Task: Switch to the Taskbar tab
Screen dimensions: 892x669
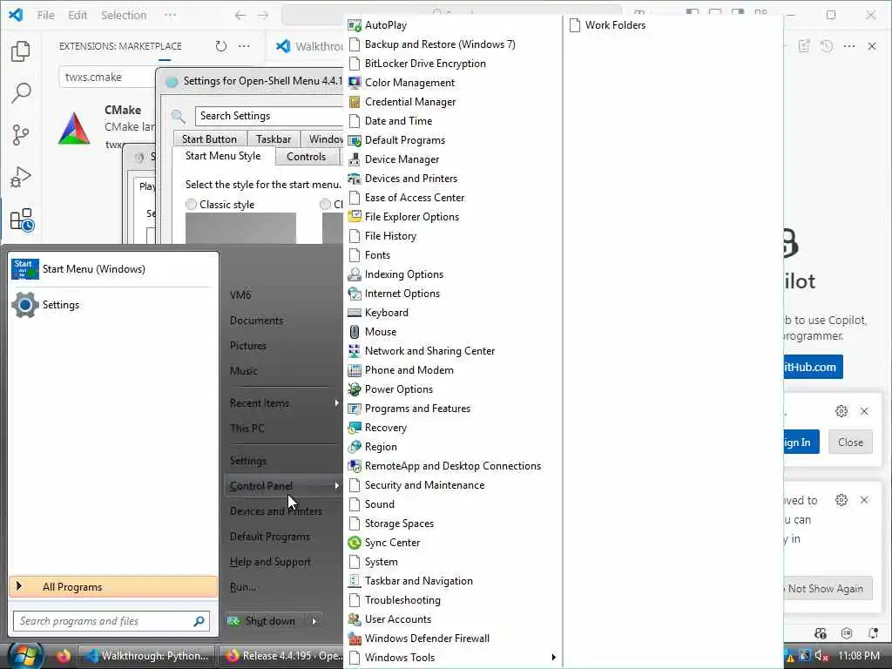Action: (273, 139)
